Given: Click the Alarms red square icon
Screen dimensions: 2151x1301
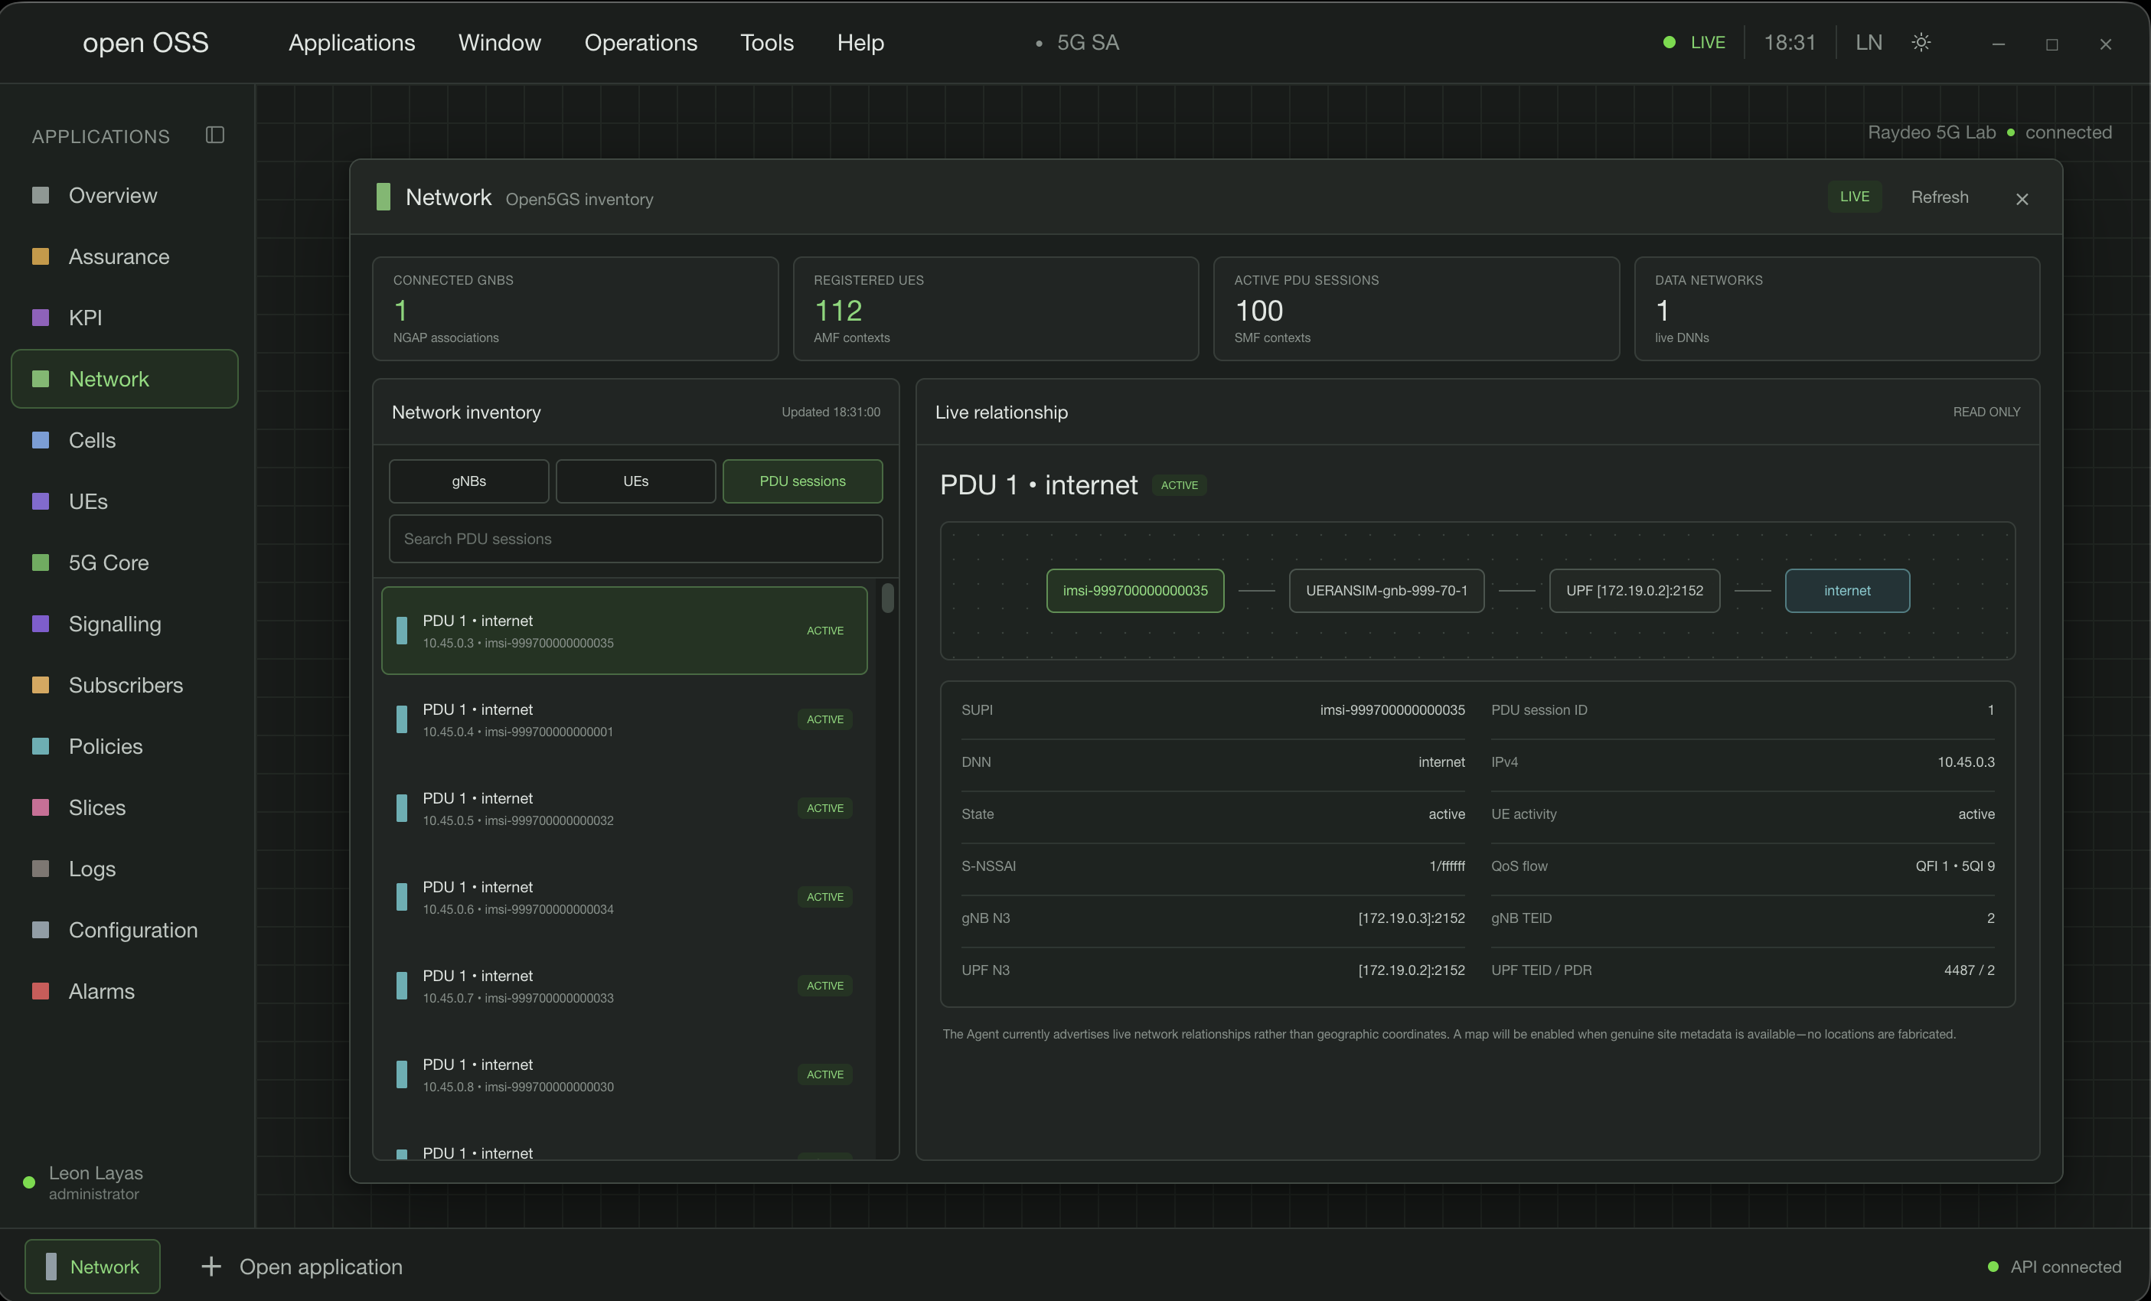Looking at the screenshot, I should tap(40, 990).
